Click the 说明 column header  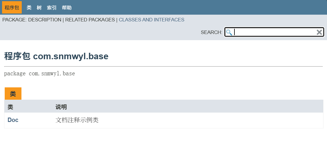(61, 107)
